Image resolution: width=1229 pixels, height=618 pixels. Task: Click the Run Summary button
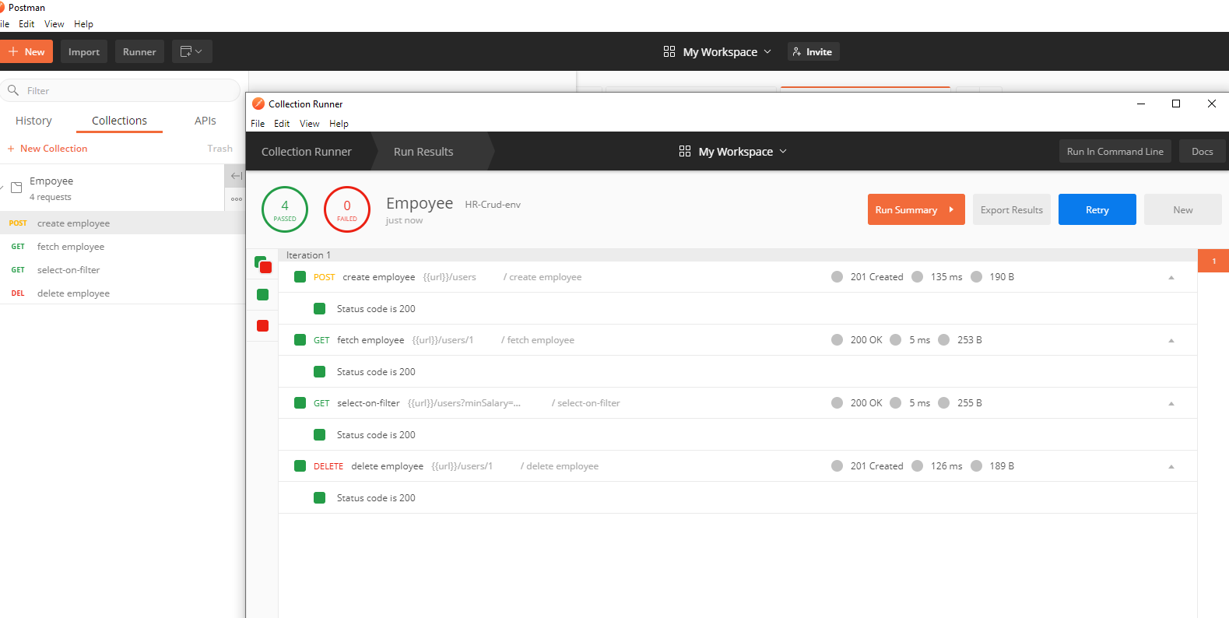tap(916, 209)
